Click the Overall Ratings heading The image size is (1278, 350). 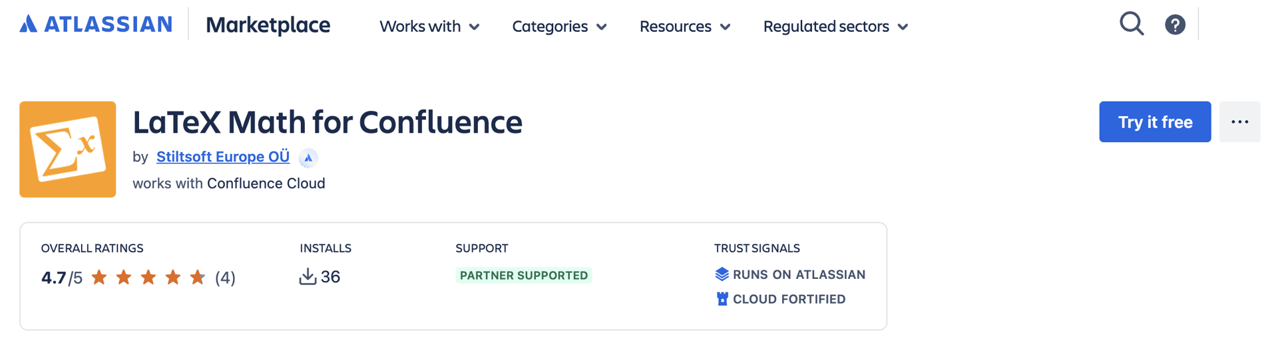coord(92,248)
